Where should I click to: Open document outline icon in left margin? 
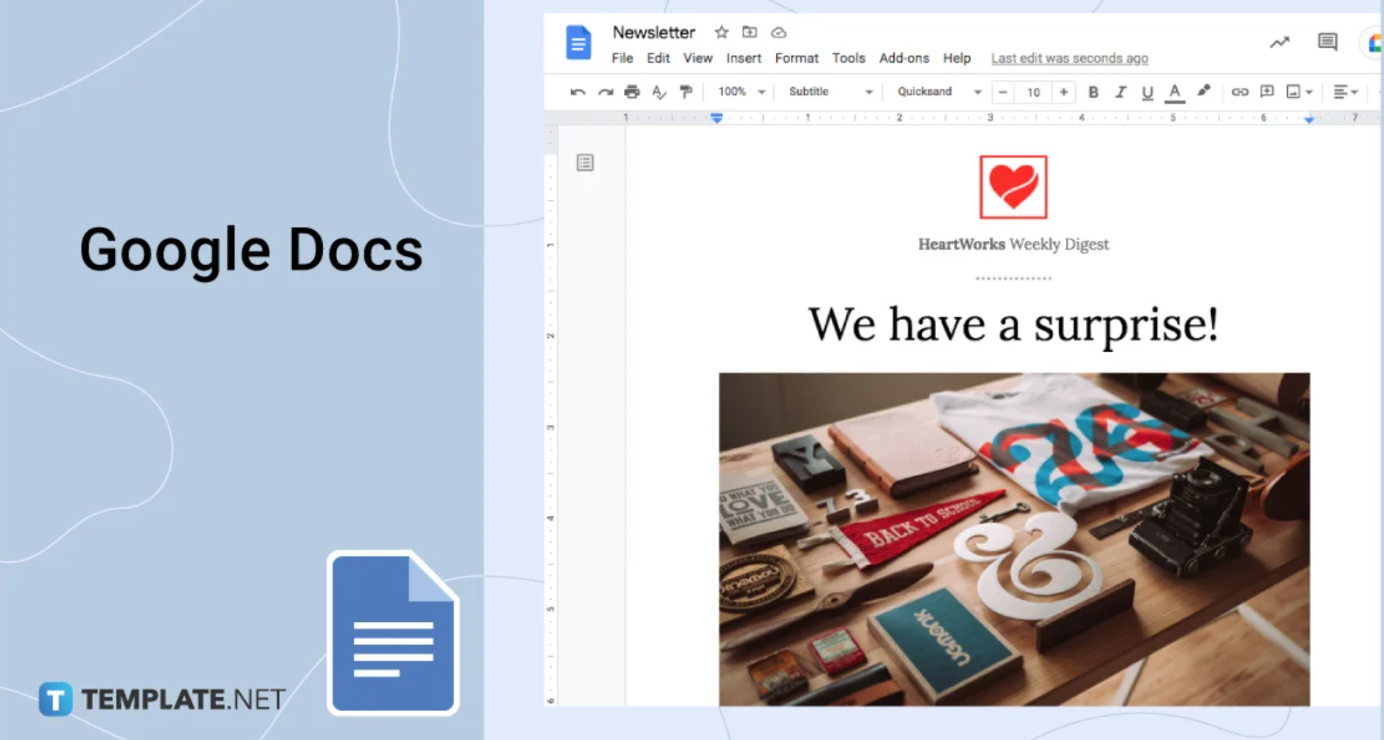click(x=586, y=162)
